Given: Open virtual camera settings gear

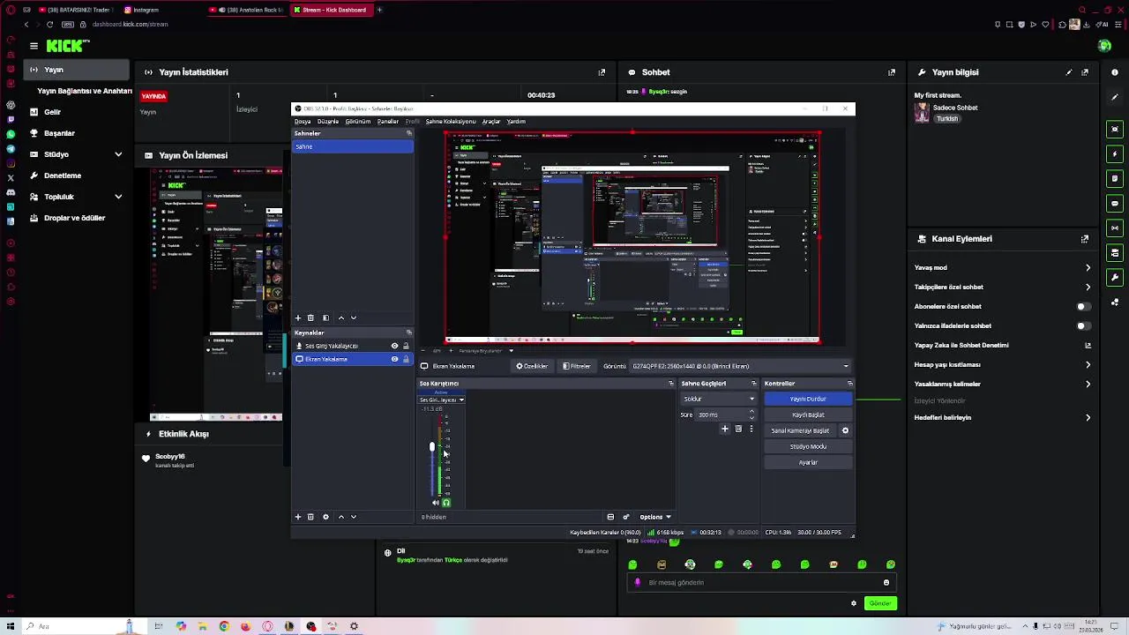Looking at the screenshot, I should pos(845,430).
